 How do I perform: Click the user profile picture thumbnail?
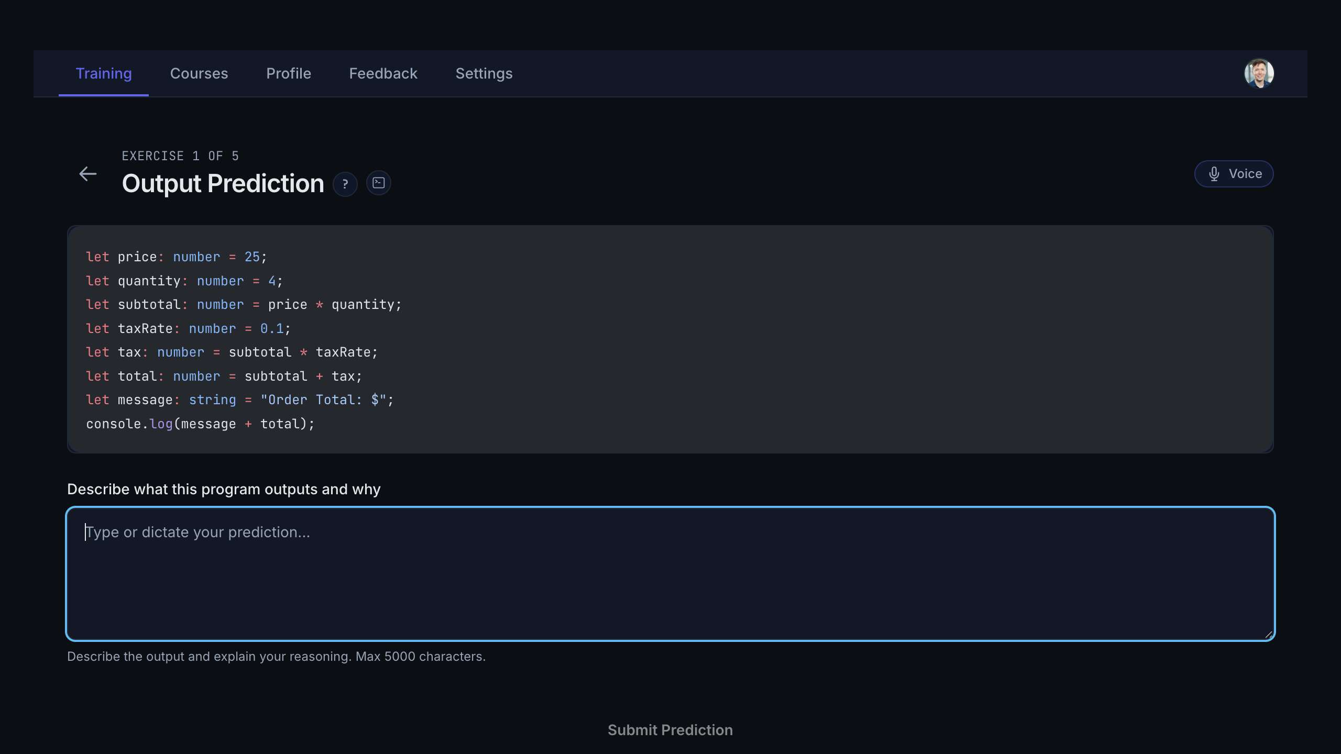point(1259,73)
